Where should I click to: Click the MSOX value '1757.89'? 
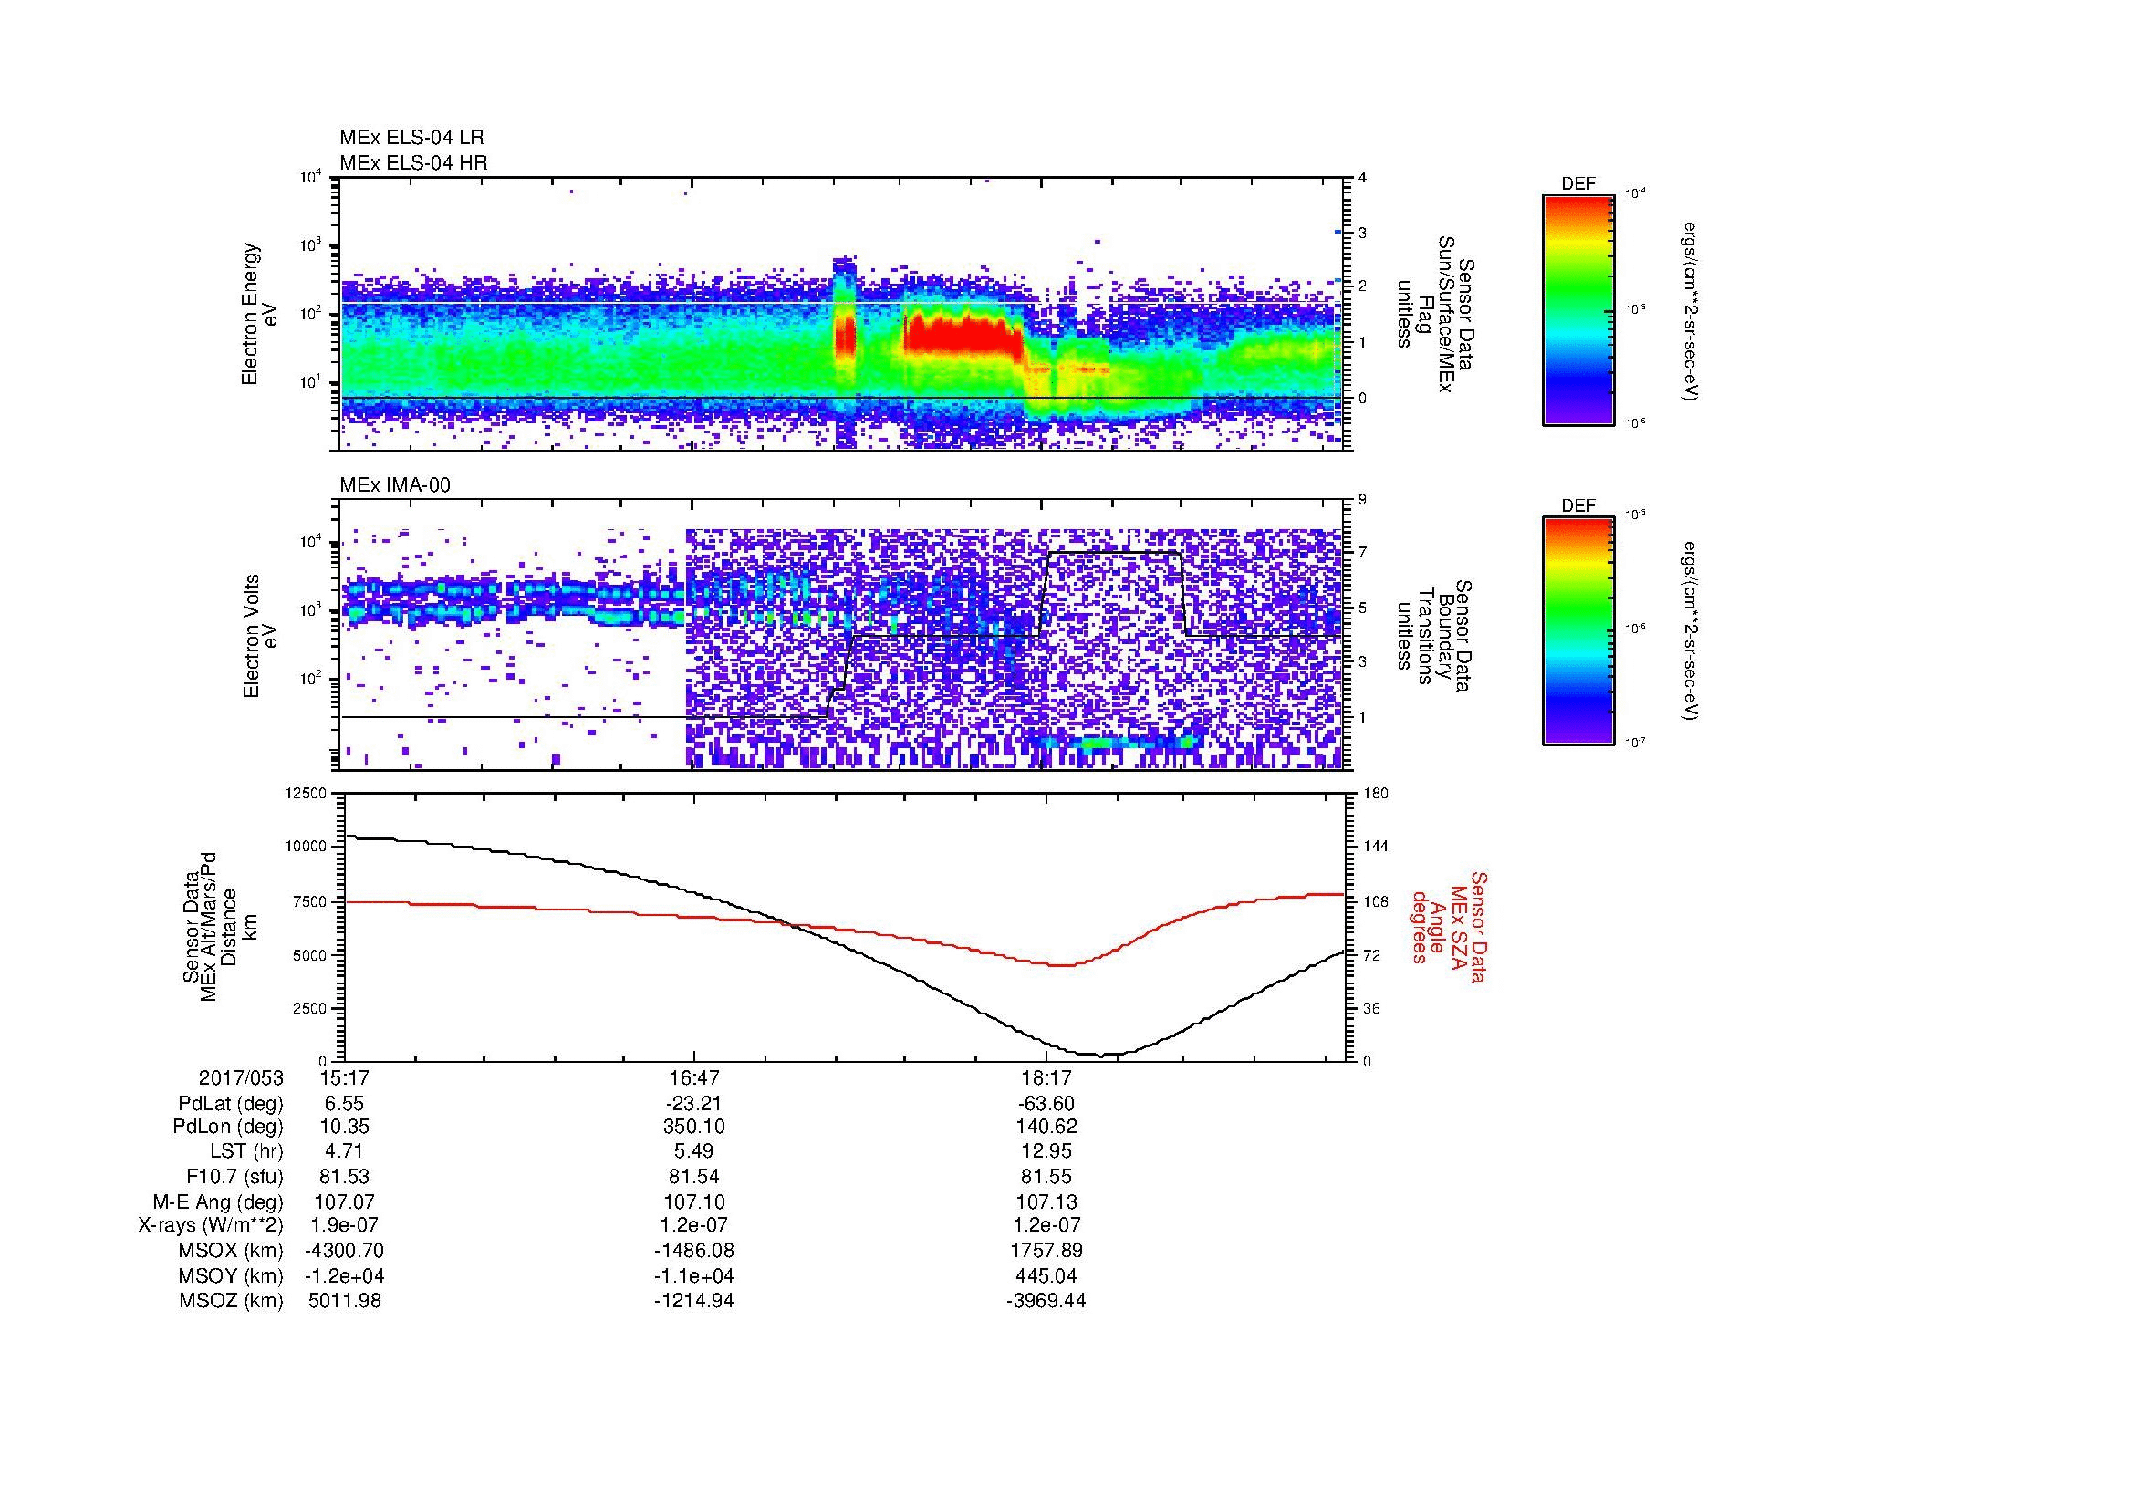click(1046, 1251)
